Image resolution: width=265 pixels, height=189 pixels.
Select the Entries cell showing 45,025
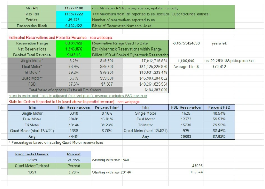(x=74, y=20)
